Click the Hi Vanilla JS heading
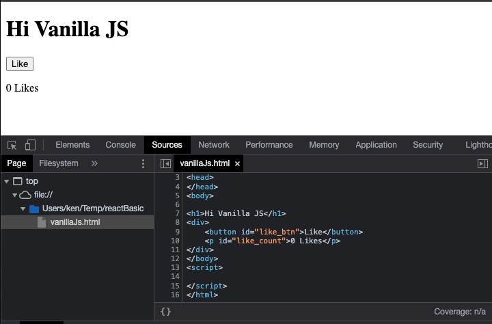 click(x=68, y=29)
